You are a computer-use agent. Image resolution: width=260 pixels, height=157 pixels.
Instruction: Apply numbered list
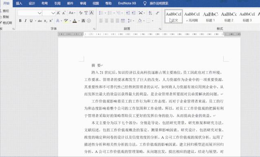coord(110,13)
